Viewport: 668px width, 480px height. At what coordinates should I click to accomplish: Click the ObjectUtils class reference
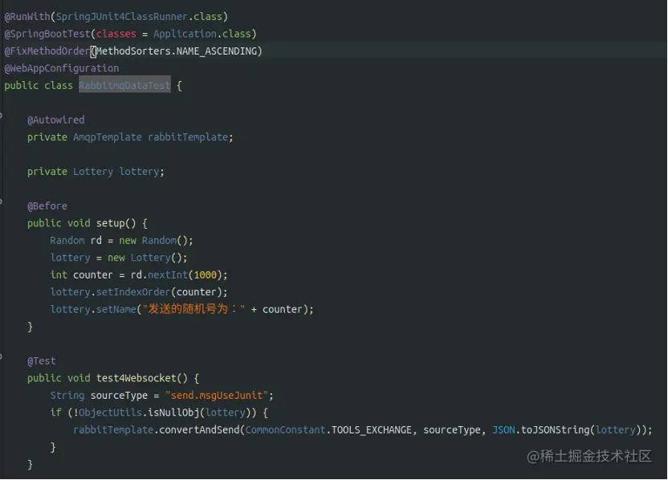click(x=110, y=413)
